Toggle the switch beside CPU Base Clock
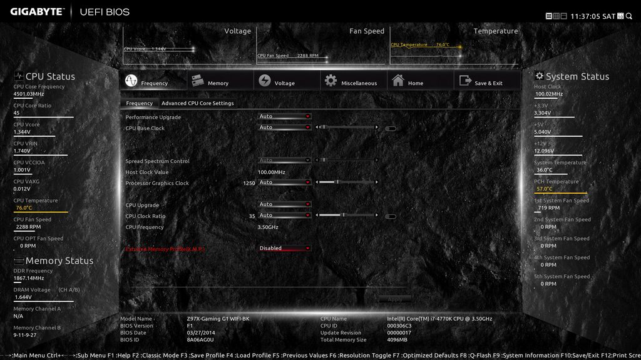 391,129
